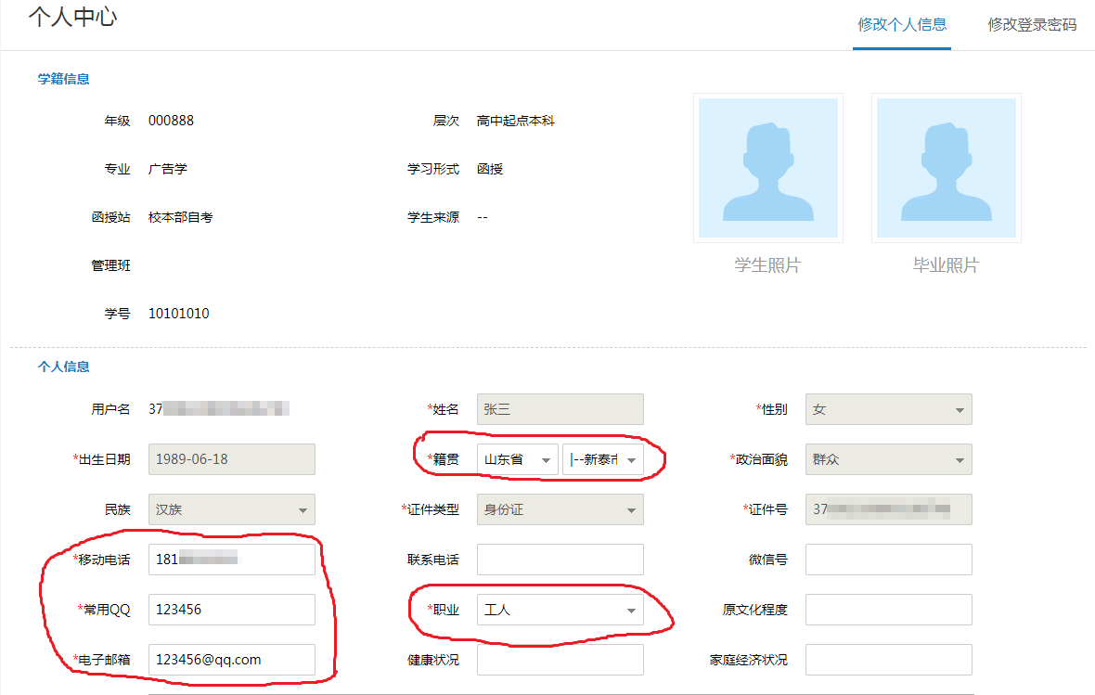Screen dimensions: 1095x695
Task: Click the 常用QQ input field
Action: pos(231,610)
